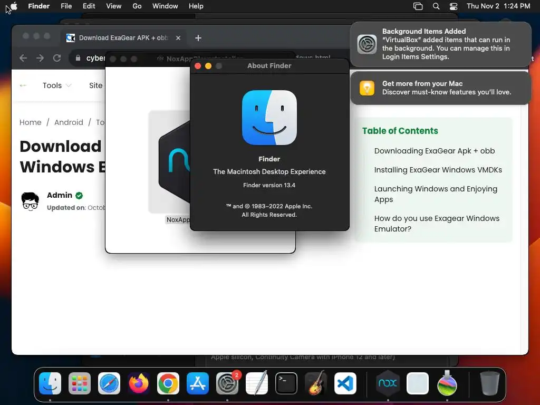Launch Visual Studio Code from the Dock
The image size is (540, 405).
click(345, 383)
